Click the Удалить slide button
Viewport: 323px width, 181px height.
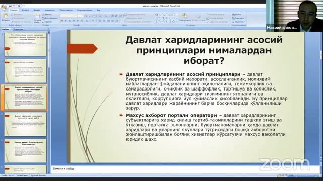click(47, 22)
